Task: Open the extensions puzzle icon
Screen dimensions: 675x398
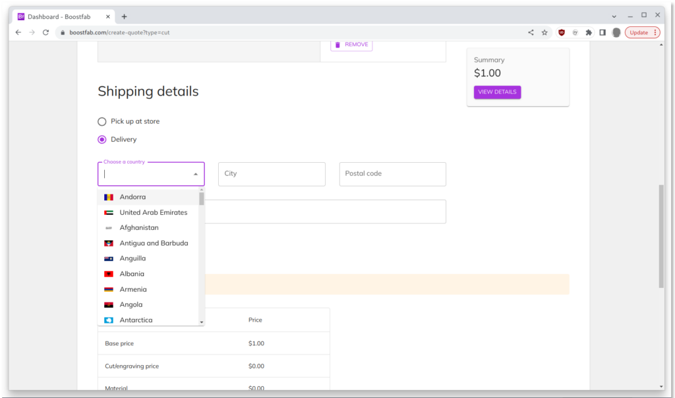Action: 589,32
